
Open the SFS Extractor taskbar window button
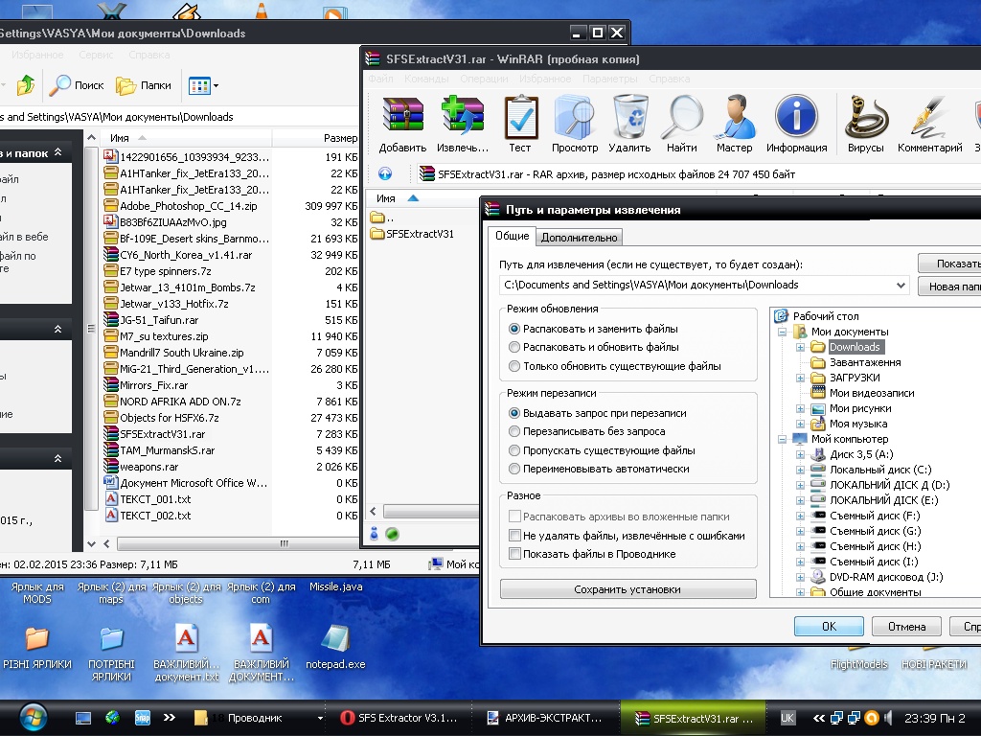point(400,718)
